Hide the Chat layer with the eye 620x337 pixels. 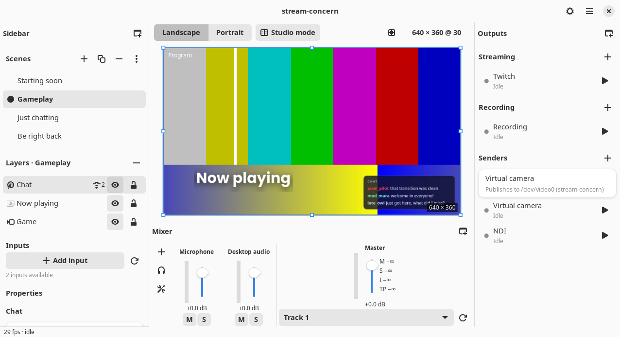click(115, 185)
